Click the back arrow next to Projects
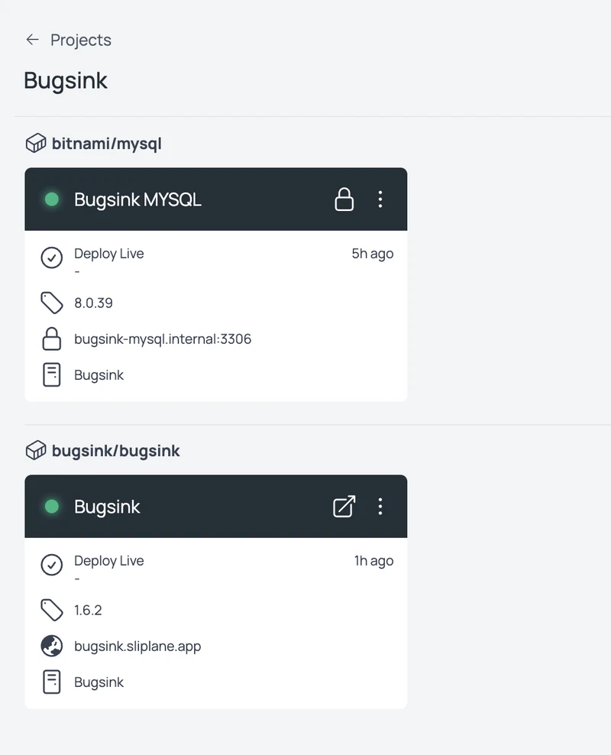Image resolution: width=611 pixels, height=755 pixels. (32, 40)
